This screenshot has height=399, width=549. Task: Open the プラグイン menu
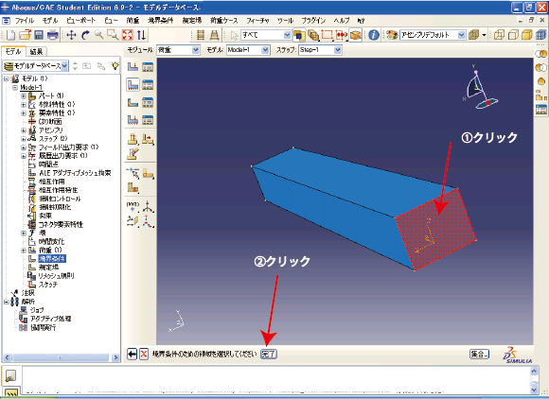[x=313, y=21]
